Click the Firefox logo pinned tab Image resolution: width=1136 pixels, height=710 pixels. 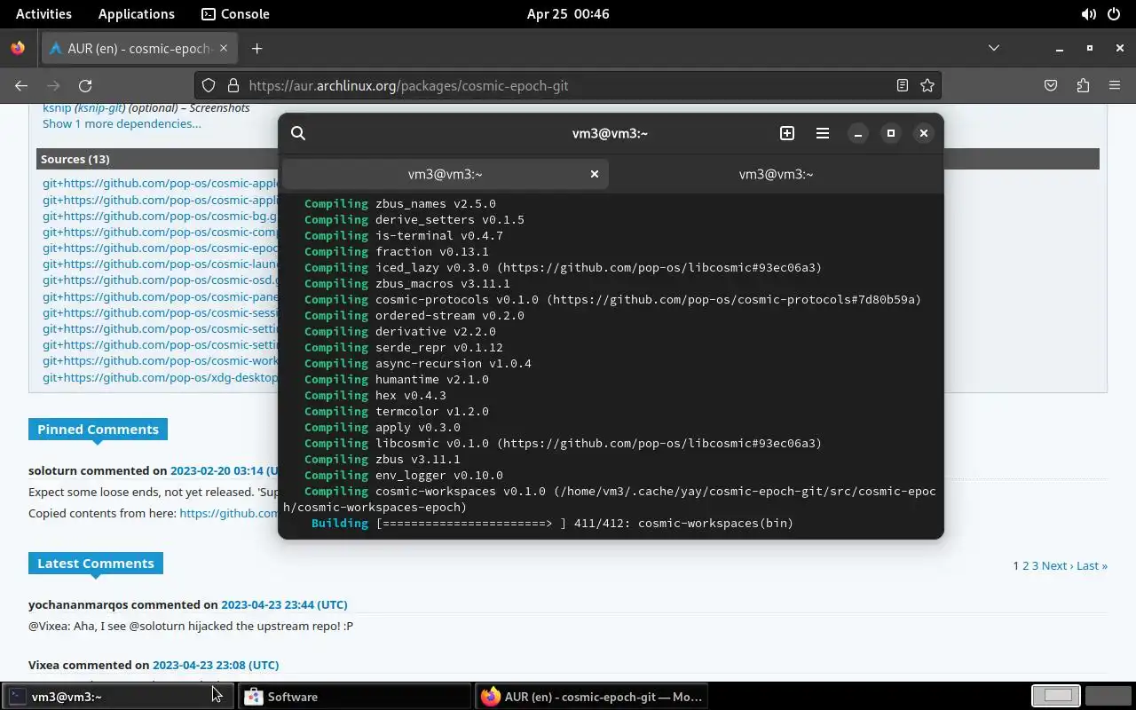[18, 49]
